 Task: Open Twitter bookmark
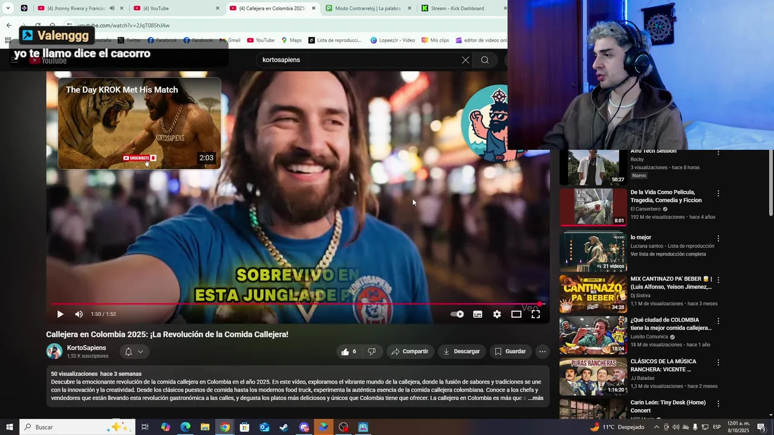[129, 40]
